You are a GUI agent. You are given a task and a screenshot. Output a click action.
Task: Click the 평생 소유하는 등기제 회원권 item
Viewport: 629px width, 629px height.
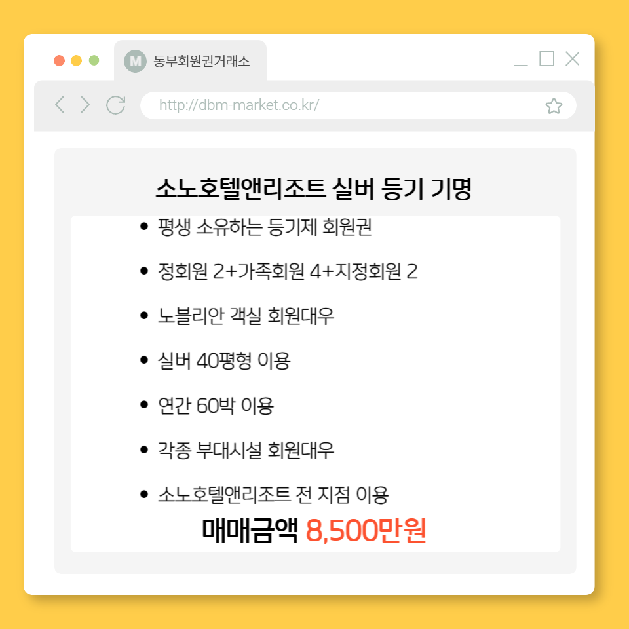tap(265, 227)
